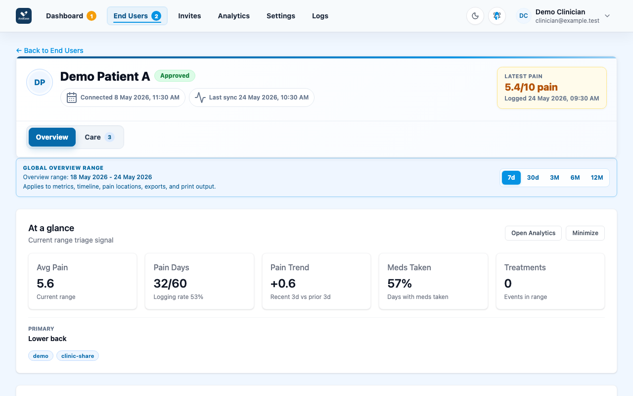Click the Pain Trend metric card

pyautogui.click(x=316, y=281)
